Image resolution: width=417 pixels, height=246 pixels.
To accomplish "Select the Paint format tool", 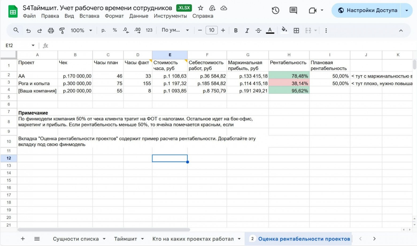I will click(62, 30).
